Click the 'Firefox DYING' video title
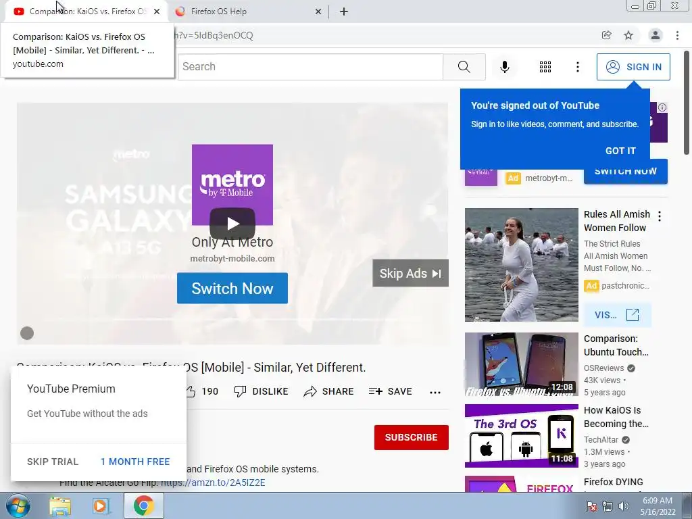This screenshot has height=519, width=692. point(614,482)
